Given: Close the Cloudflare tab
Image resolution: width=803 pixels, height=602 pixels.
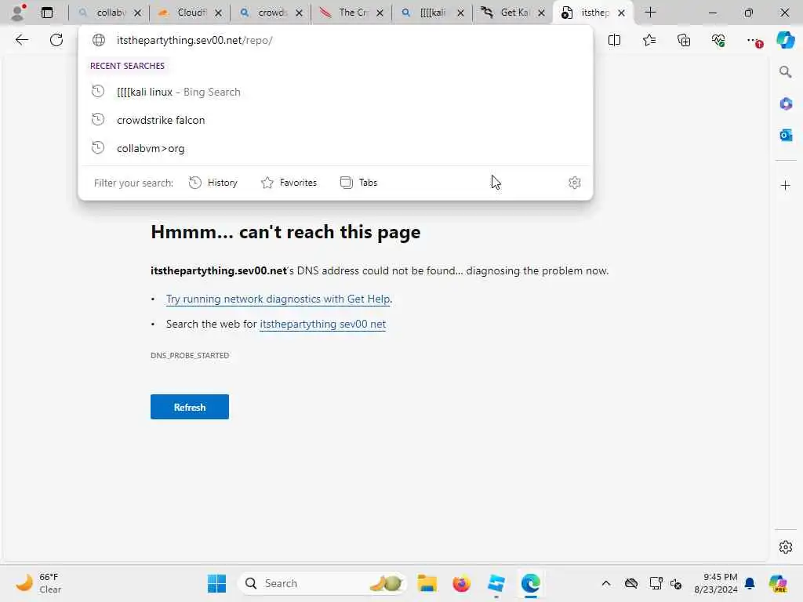Looking at the screenshot, I should coord(219,13).
